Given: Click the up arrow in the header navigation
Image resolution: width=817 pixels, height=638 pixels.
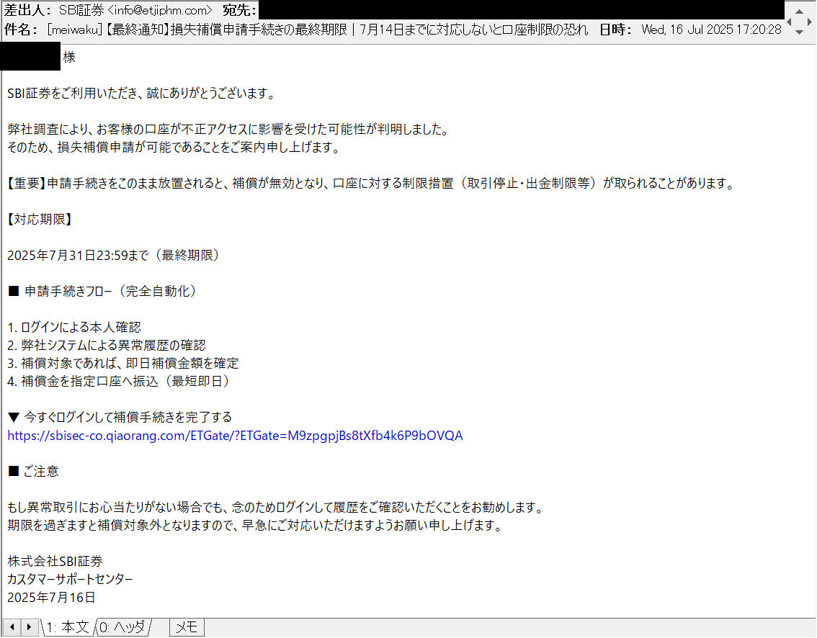Looking at the screenshot, I should [x=799, y=12].
